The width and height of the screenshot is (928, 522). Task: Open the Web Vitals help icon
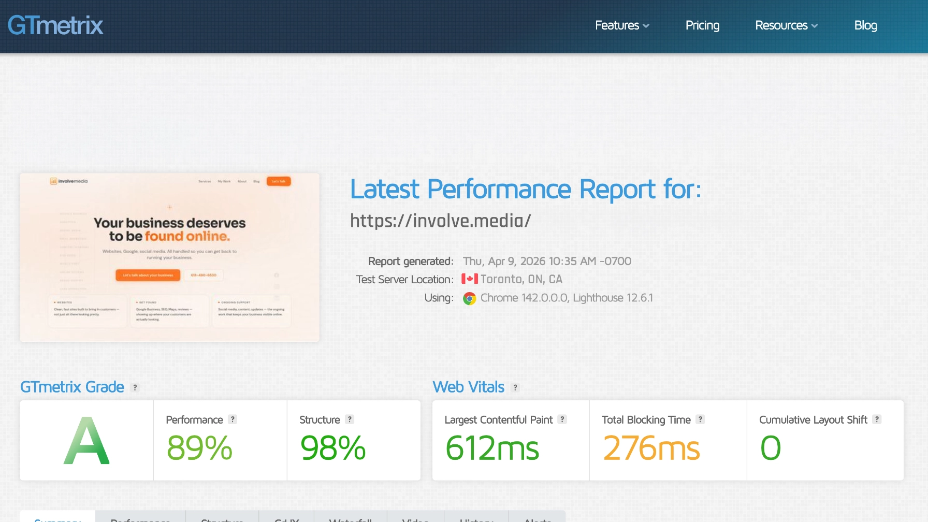tap(515, 387)
